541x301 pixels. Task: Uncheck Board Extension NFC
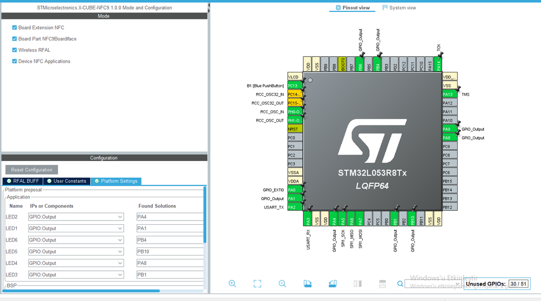(x=15, y=28)
